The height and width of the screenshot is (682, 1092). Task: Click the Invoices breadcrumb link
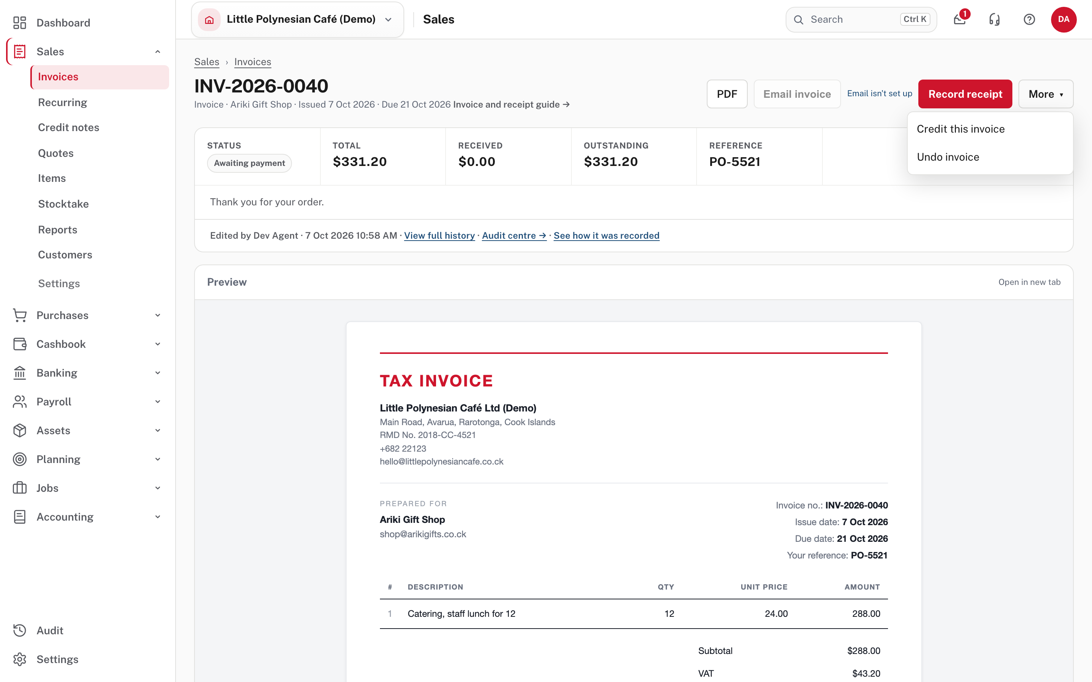(x=253, y=62)
